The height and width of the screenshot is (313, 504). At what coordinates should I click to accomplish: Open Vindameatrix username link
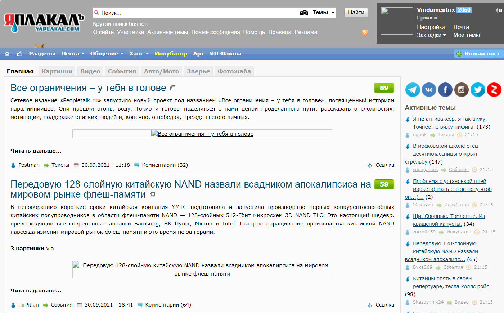pos(436,10)
